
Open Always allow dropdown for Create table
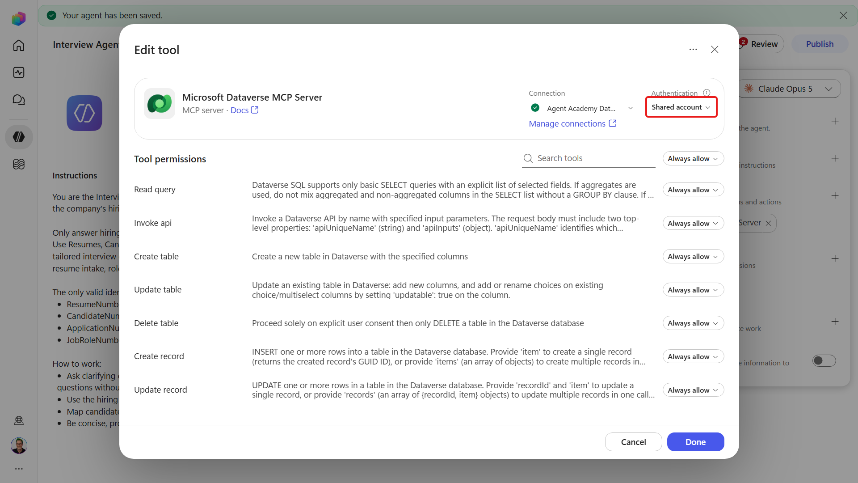(x=693, y=257)
